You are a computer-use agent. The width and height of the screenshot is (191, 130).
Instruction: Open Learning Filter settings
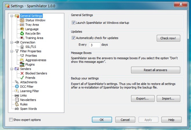click(30, 91)
